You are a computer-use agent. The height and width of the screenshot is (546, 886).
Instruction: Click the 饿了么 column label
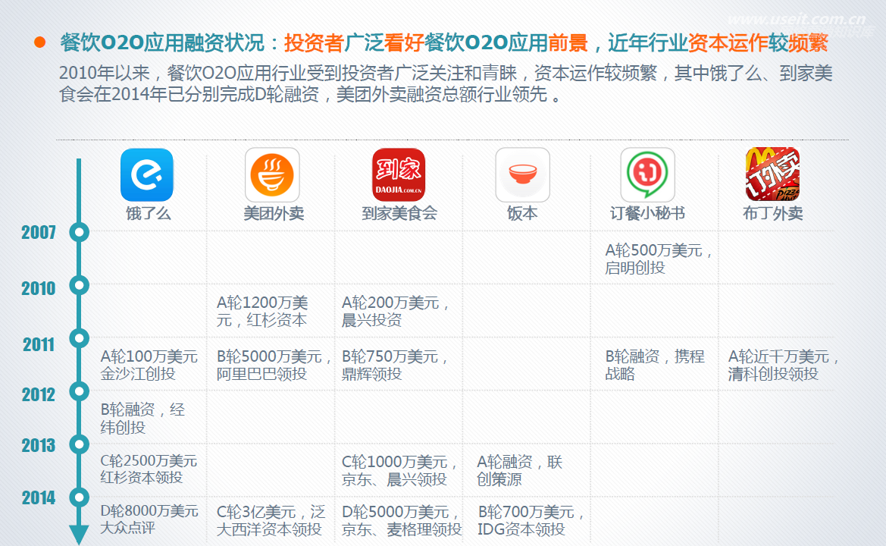pos(148,214)
